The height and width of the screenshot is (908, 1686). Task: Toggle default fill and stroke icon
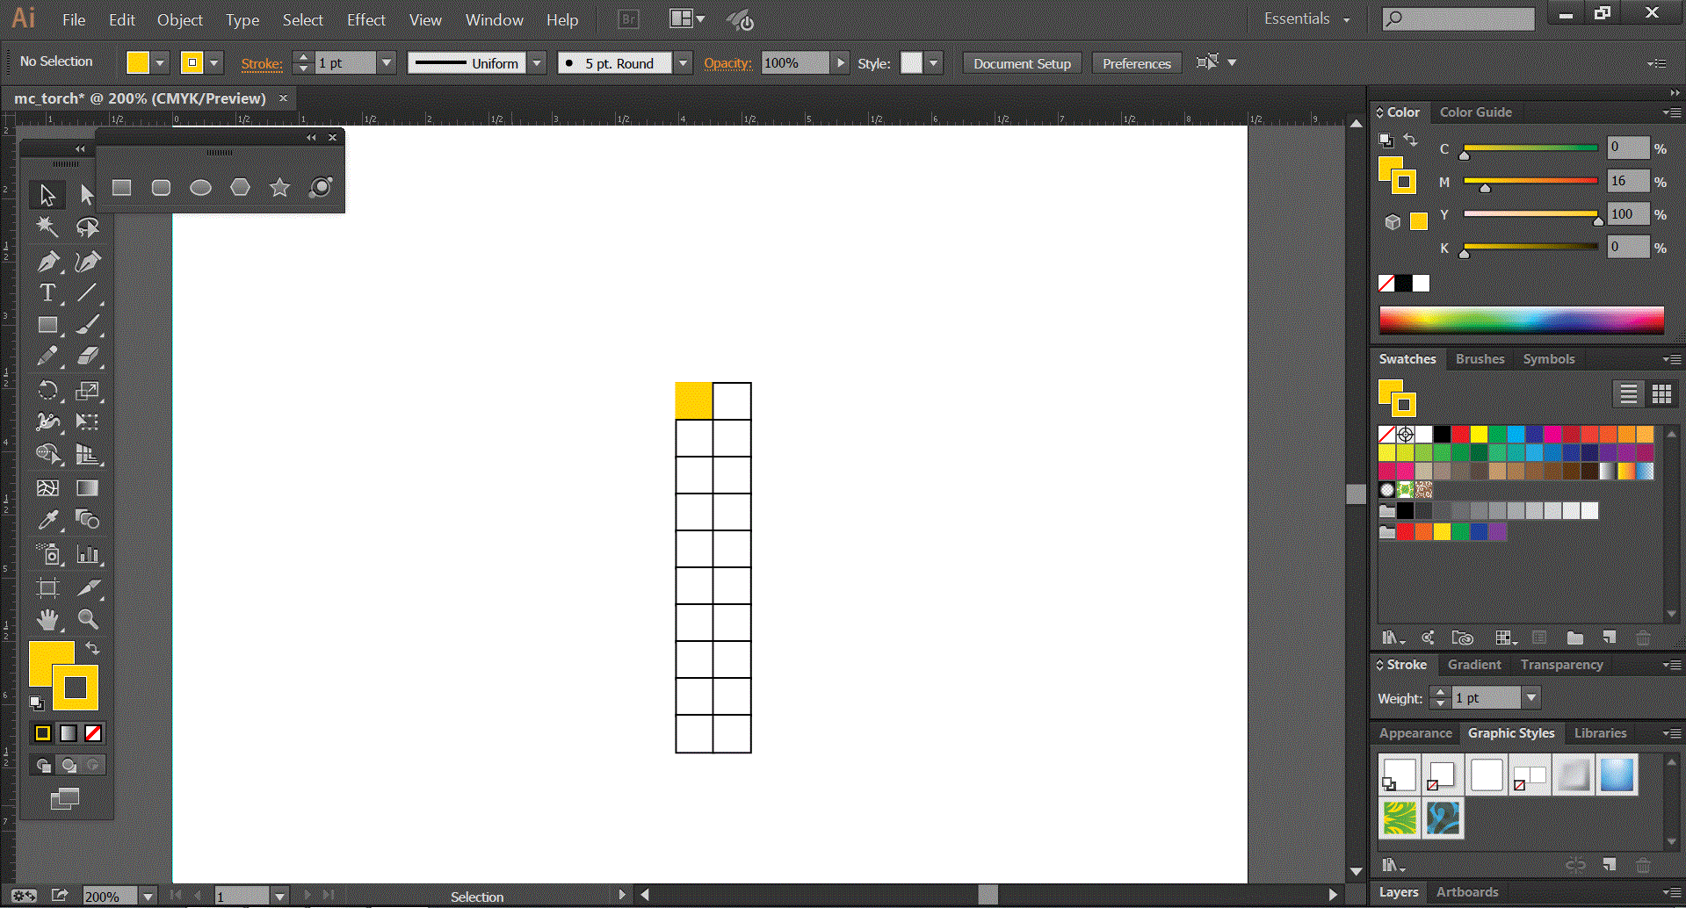[x=36, y=703]
